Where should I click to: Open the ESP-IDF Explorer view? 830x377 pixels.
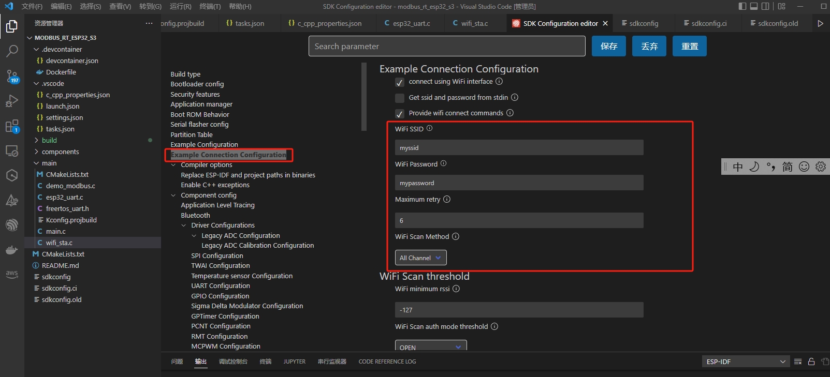[12, 225]
